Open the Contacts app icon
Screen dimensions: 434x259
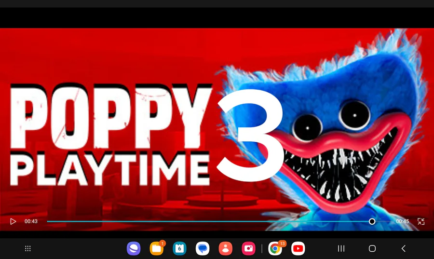(x=226, y=248)
